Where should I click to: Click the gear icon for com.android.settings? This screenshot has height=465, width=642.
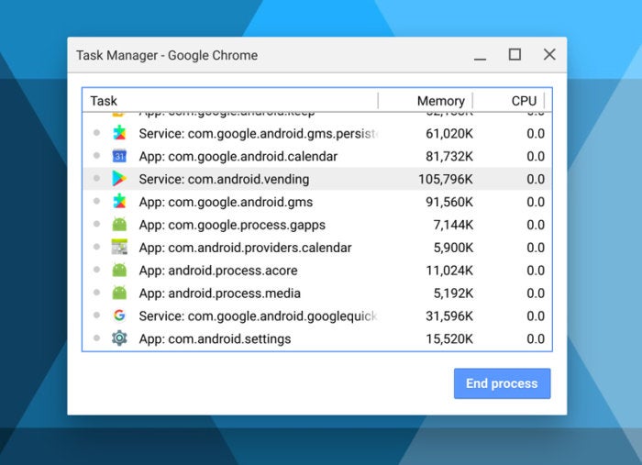(x=119, y=338)
